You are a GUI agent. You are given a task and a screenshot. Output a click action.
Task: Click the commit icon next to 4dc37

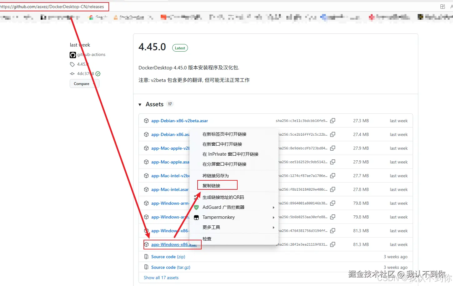tap(72, 74)
